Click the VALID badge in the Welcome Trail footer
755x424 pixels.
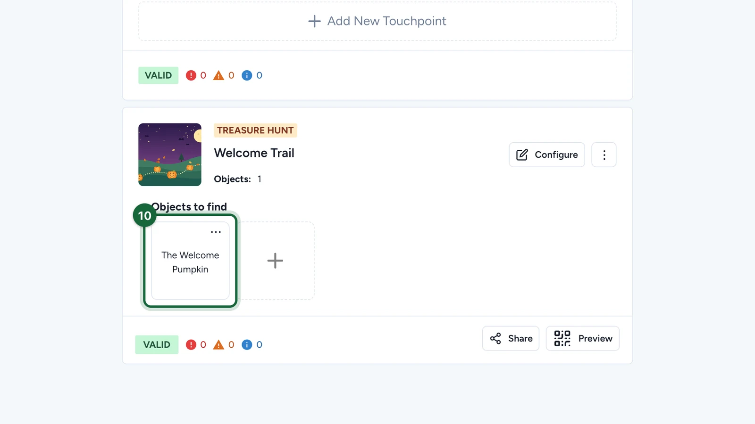[x=157, y=344]
